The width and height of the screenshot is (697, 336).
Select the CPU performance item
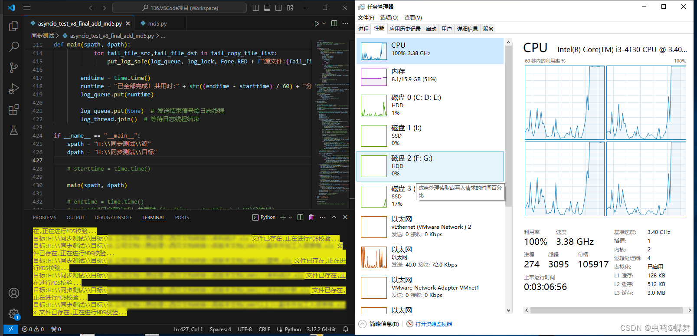click(x=430, y=51)
